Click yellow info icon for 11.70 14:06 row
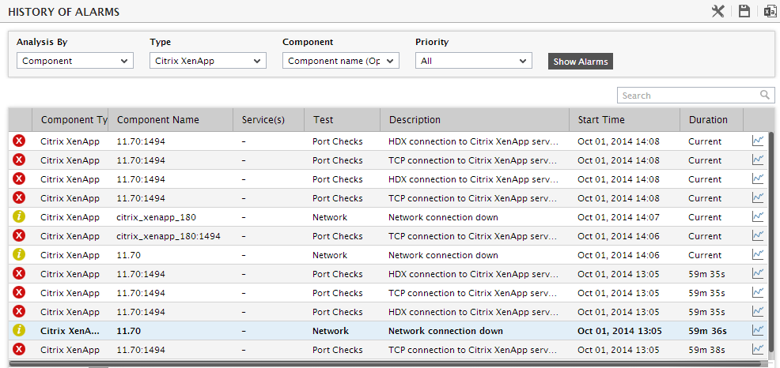This screenshot has width=780, height=368. tap(19, 255)
